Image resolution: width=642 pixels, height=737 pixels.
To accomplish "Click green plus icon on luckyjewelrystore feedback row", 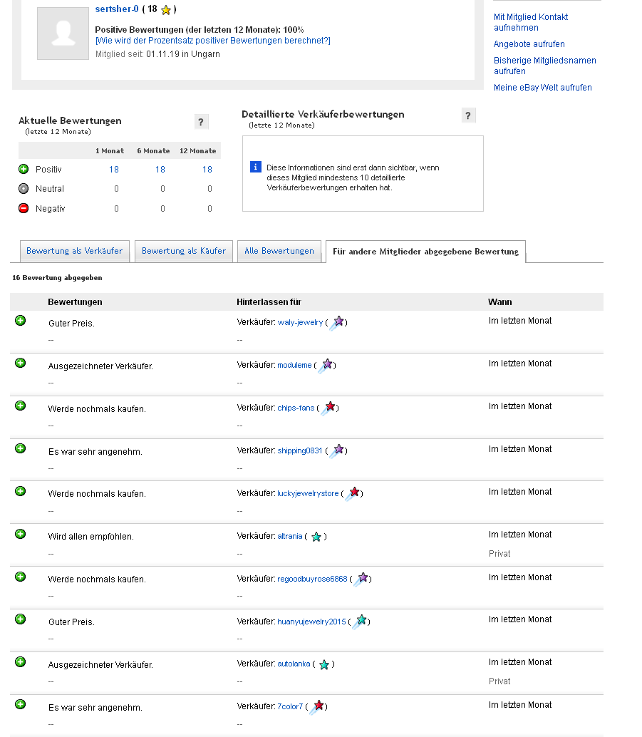I will [x=20, y=491].
